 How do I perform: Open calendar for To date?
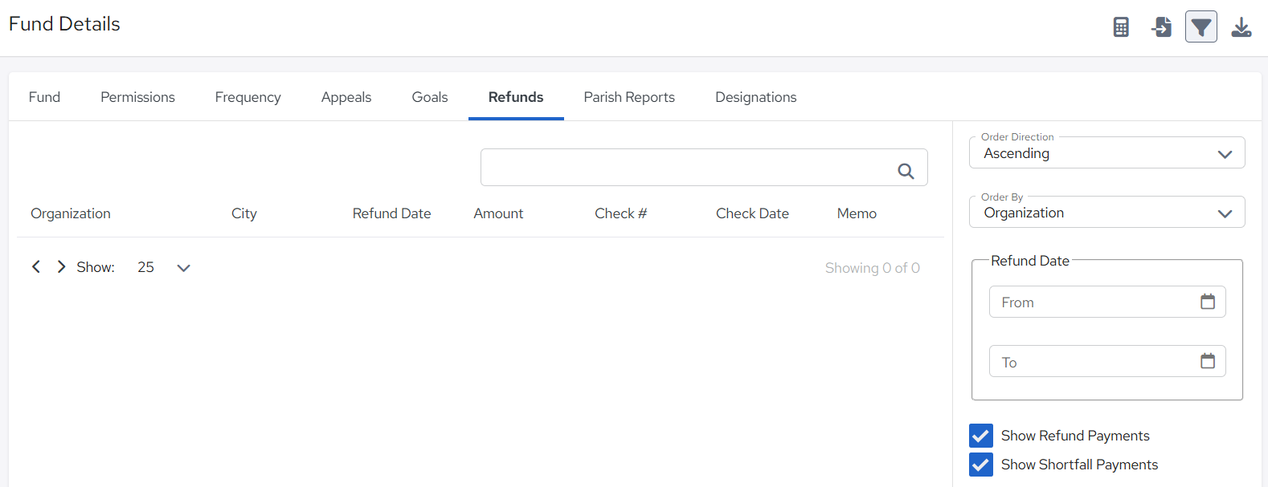(x=1208, y=361)
